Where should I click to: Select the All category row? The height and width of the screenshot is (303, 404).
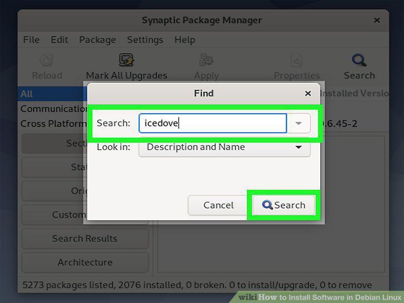pos(52,94)
